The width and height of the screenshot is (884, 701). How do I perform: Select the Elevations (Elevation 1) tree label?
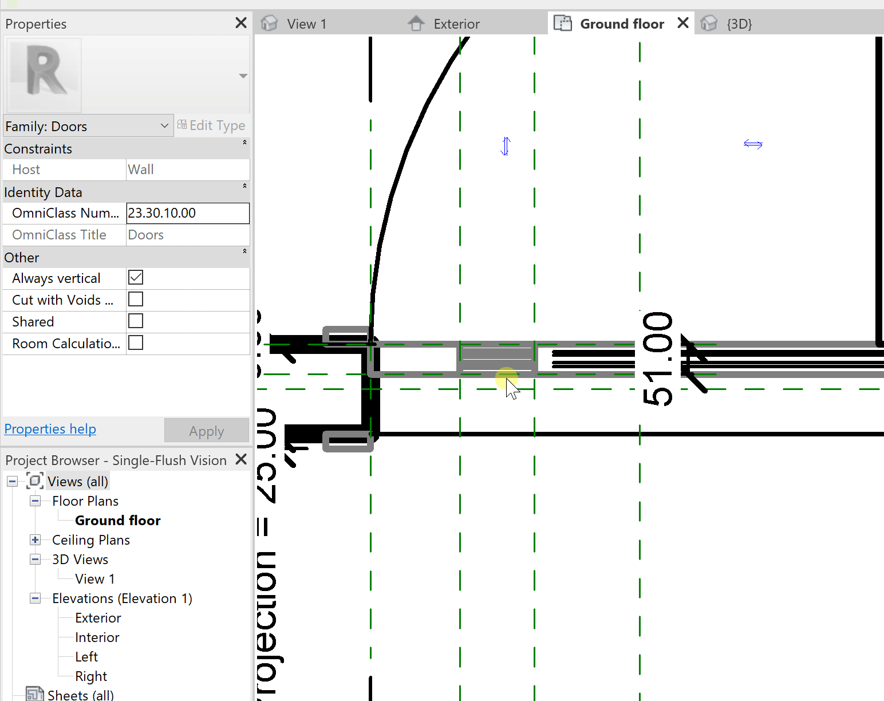click(x=122, y=598)
